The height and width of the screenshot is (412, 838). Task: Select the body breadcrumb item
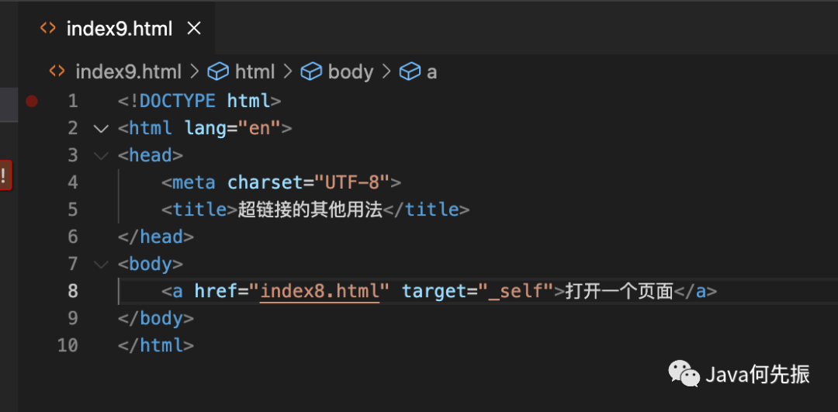click(x=350, y=72)
